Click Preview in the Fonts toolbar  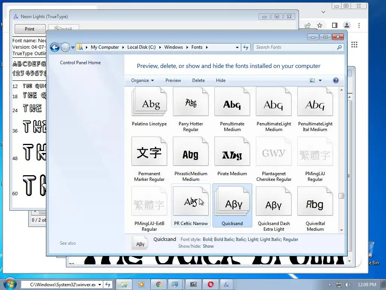pos(173,80)
